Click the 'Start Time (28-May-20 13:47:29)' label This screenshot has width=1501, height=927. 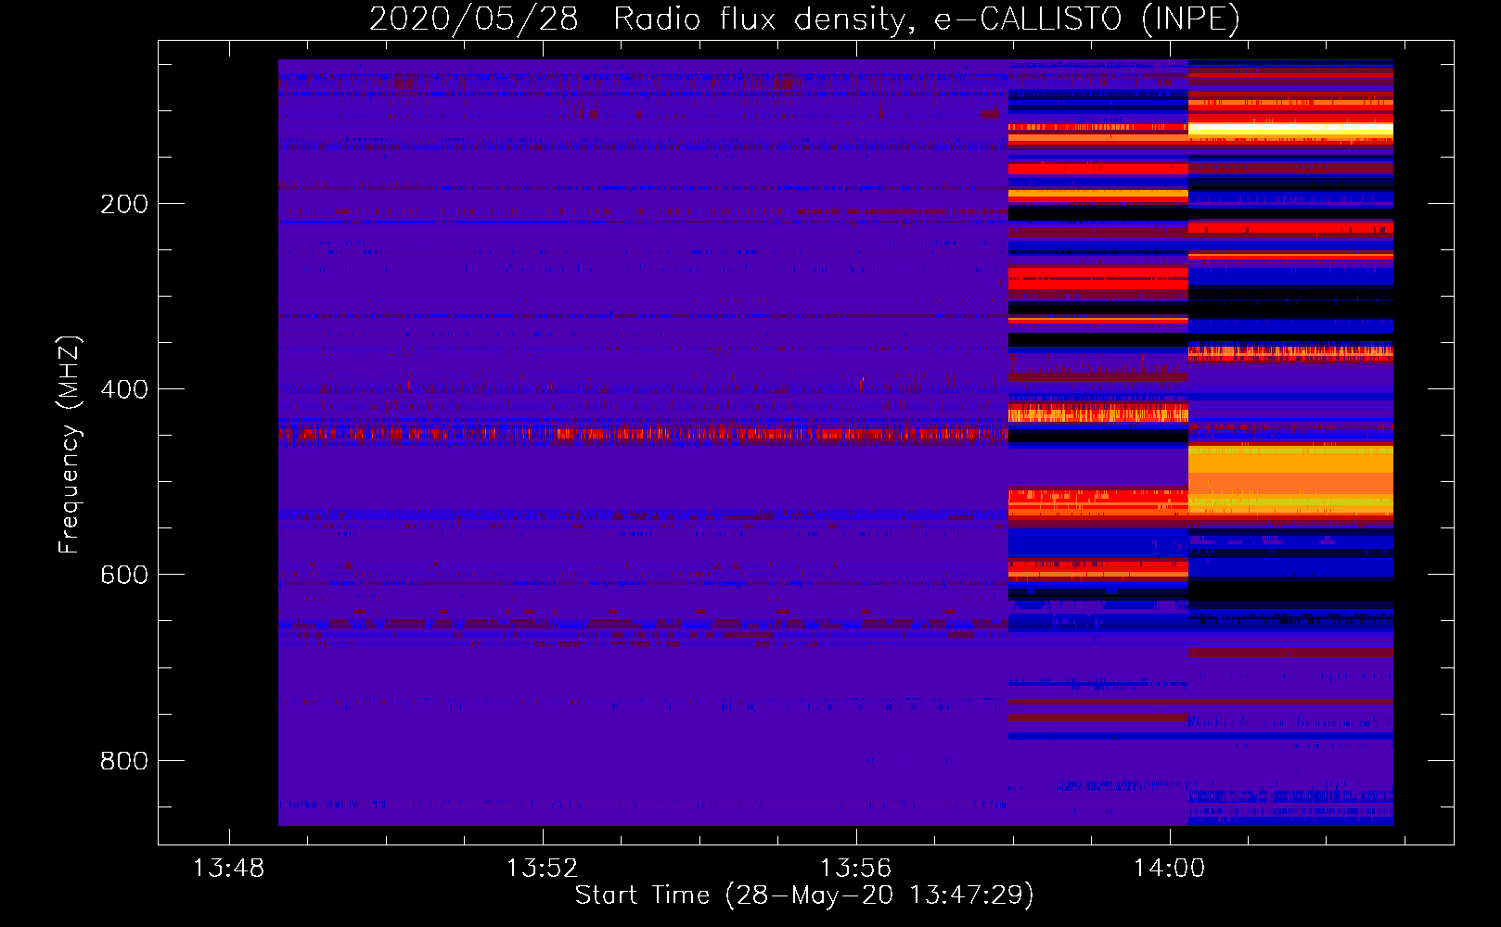pyautogui.click(x=804, y=895)
